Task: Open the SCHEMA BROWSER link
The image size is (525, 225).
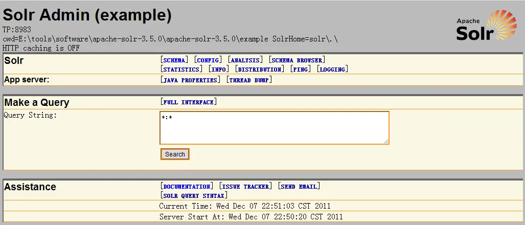Action: pos(296,60)
